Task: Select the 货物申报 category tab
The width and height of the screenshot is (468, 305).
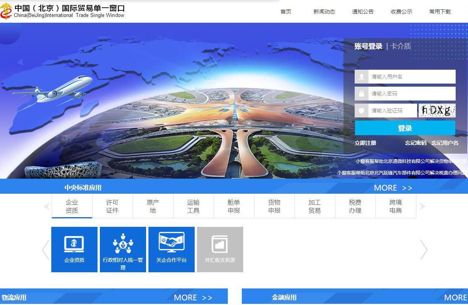Action: click(x=274, y=206)
